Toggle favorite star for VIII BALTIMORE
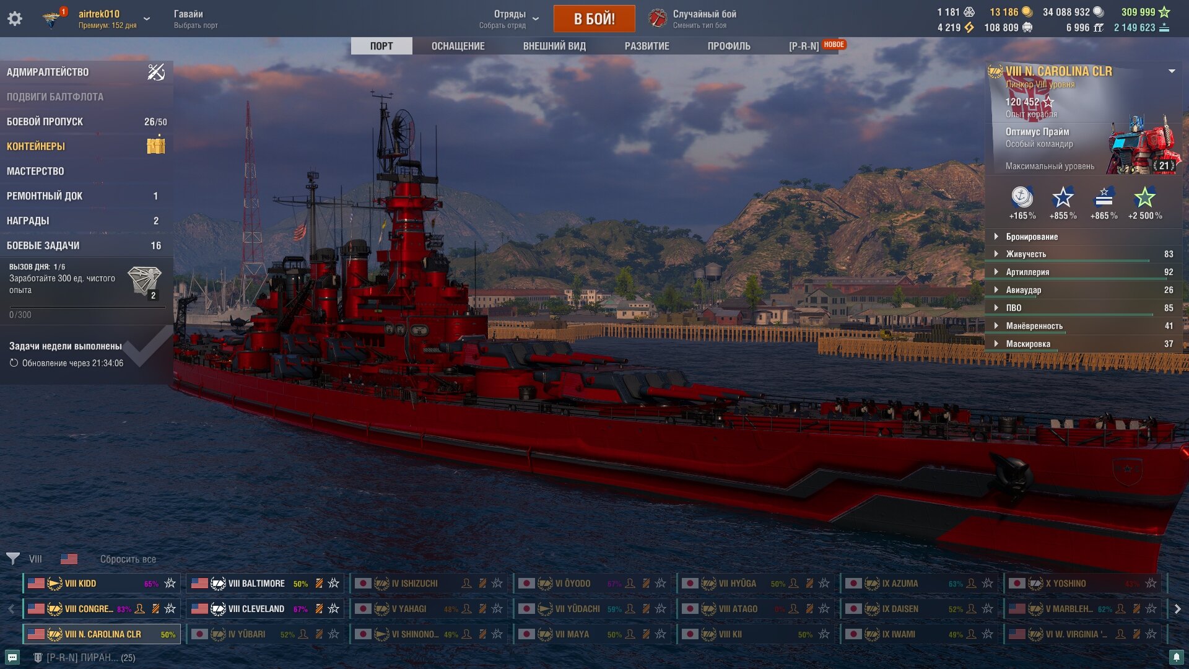This screenshot has width=1189, height=669. (x=334, y=583)
